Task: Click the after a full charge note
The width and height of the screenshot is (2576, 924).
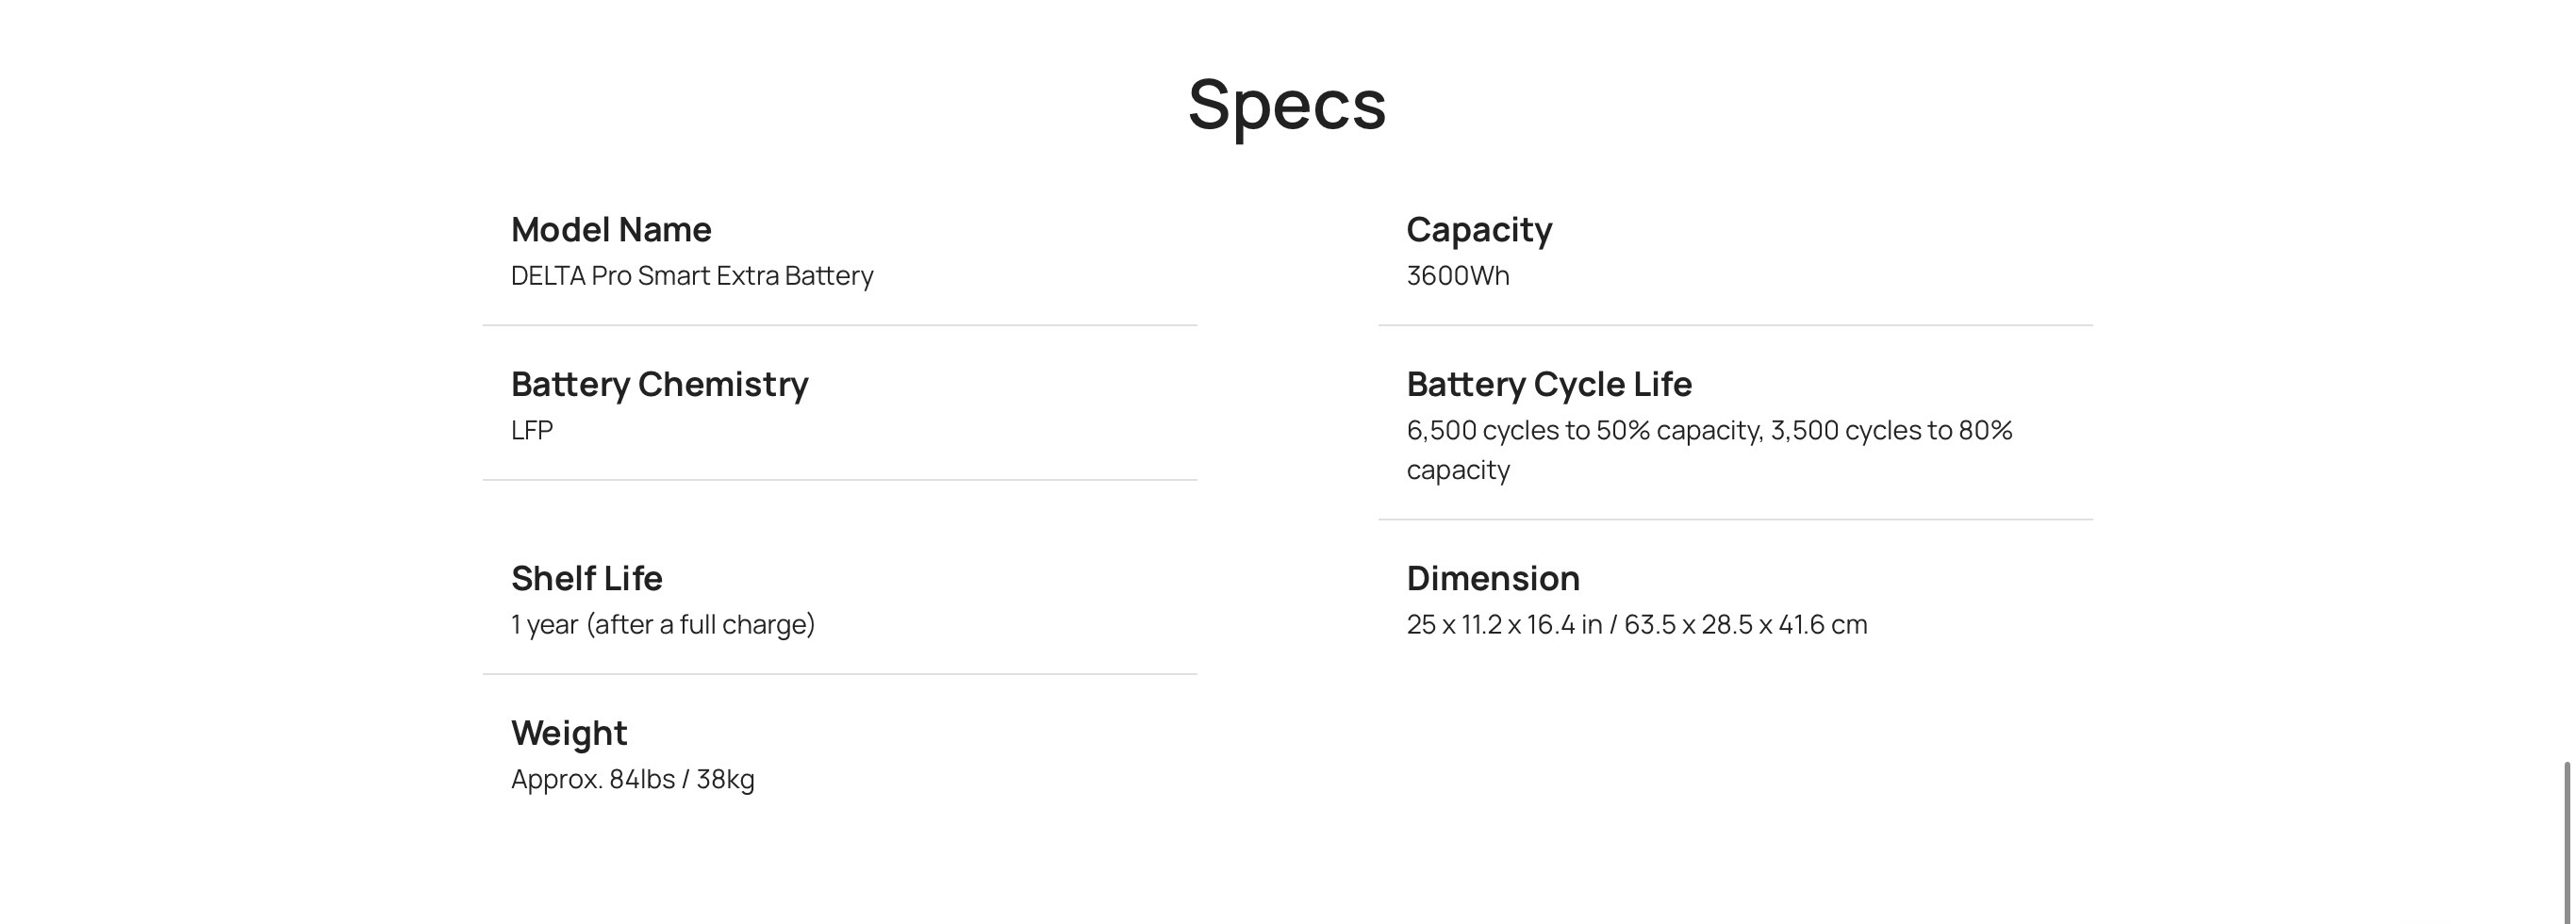Action: (x=701, y=625)
